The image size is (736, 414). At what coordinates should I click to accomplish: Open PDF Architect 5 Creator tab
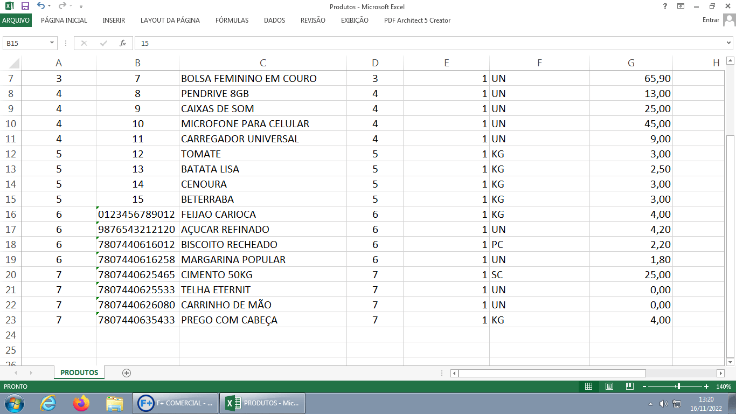tap(417, 20)
